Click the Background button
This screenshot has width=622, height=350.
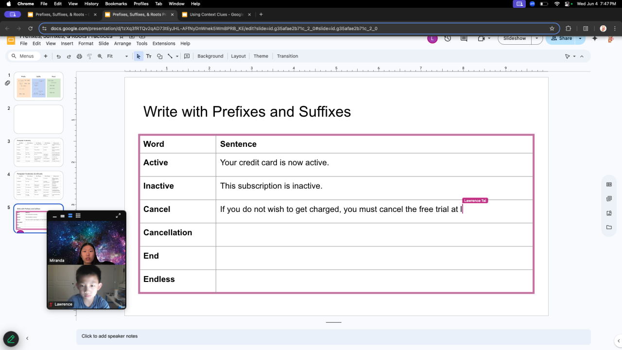click(210, 56)
